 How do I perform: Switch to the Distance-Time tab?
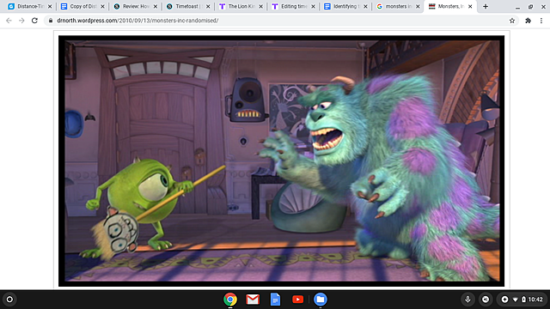pyautogui.click(x=28, y=6)
